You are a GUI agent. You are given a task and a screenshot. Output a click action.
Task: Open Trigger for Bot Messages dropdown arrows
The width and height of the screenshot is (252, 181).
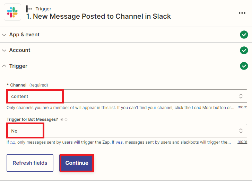(241, 131)
